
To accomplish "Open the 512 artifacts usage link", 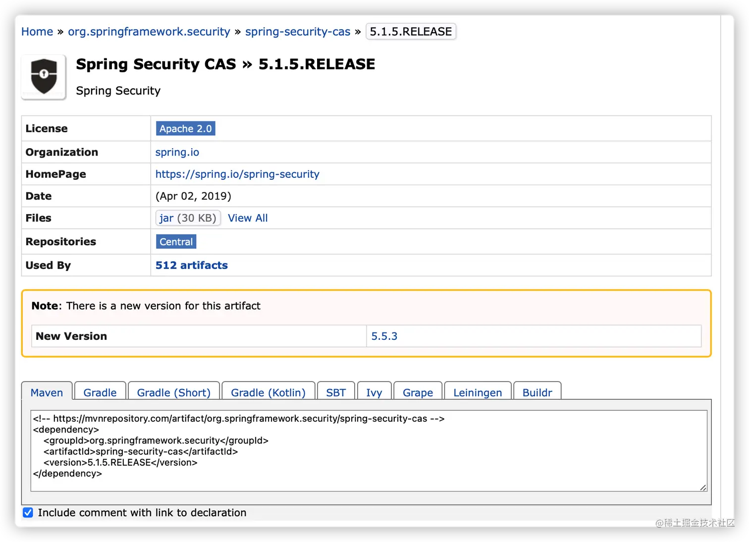I will 192,265.
